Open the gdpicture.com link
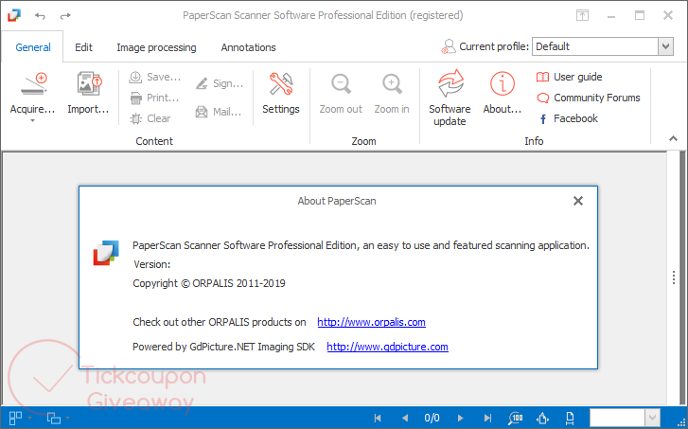The width and height of the screenshot is (688, 429). (387, 347)
